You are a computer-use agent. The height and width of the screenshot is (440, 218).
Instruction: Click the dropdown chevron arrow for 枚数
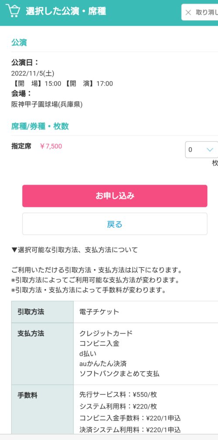click(x=210, y=150)
